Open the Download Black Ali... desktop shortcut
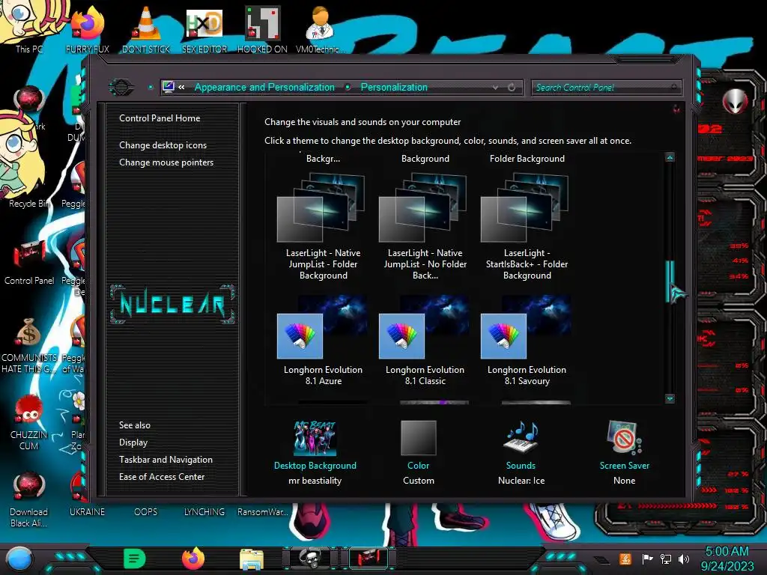This screenshot has width=767, height=575. [29, 499]
